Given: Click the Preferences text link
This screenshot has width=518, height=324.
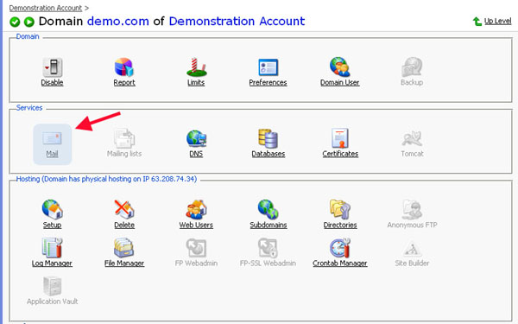Looking at the screenshot, I should coord(268,82).
